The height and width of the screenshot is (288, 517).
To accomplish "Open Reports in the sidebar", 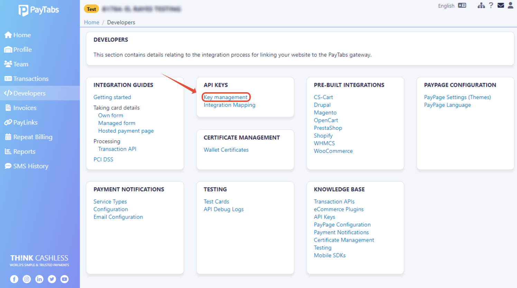I will [40, 152].
